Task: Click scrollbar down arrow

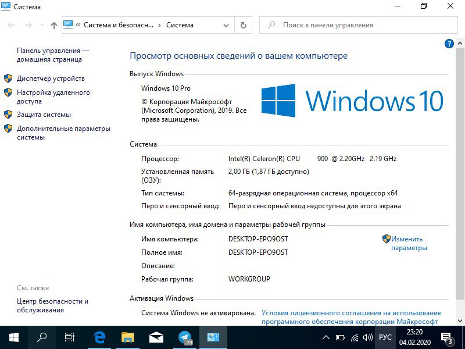Action: [x=460, y=321]
